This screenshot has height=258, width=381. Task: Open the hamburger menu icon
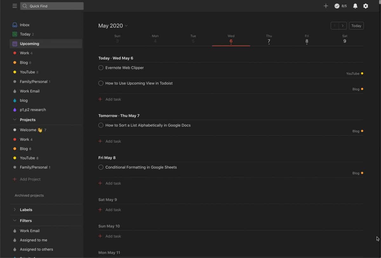[15, 6]
